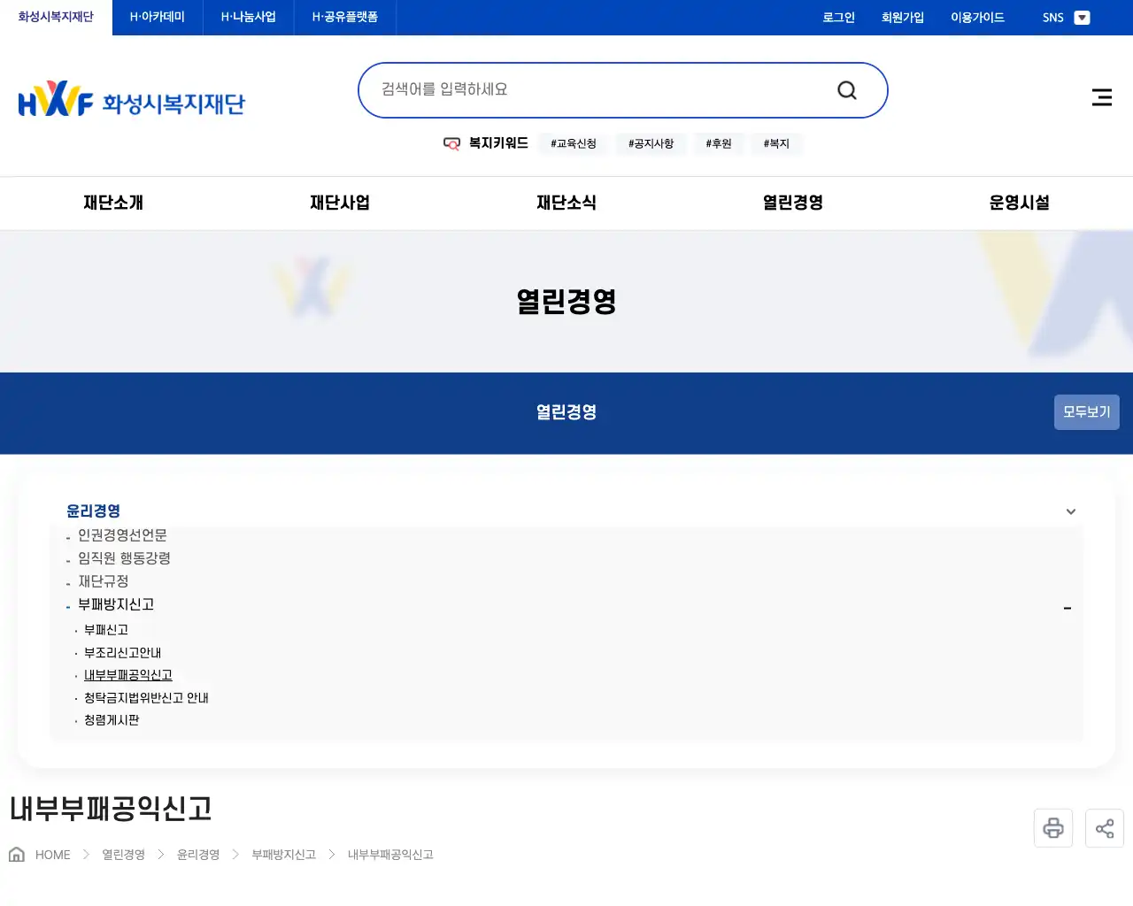Navigate to 열린경영 via the breadcrumb

pyautogui.click(x=122, y=853)
